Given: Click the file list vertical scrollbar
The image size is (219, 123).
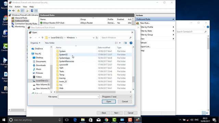Looking at the screenshot, I should click(133, 80).
